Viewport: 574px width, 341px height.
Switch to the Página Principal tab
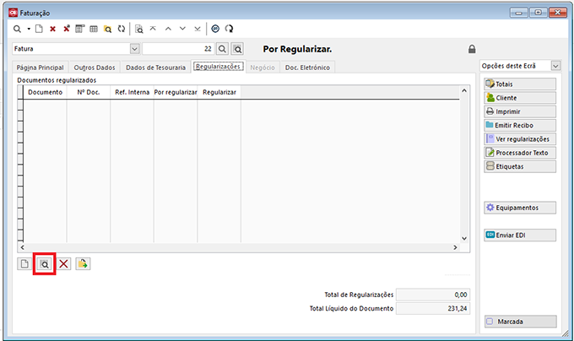coord(41,67)
